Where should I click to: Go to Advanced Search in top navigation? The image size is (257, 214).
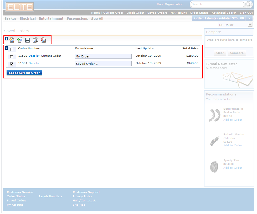[x=224, y=13]
